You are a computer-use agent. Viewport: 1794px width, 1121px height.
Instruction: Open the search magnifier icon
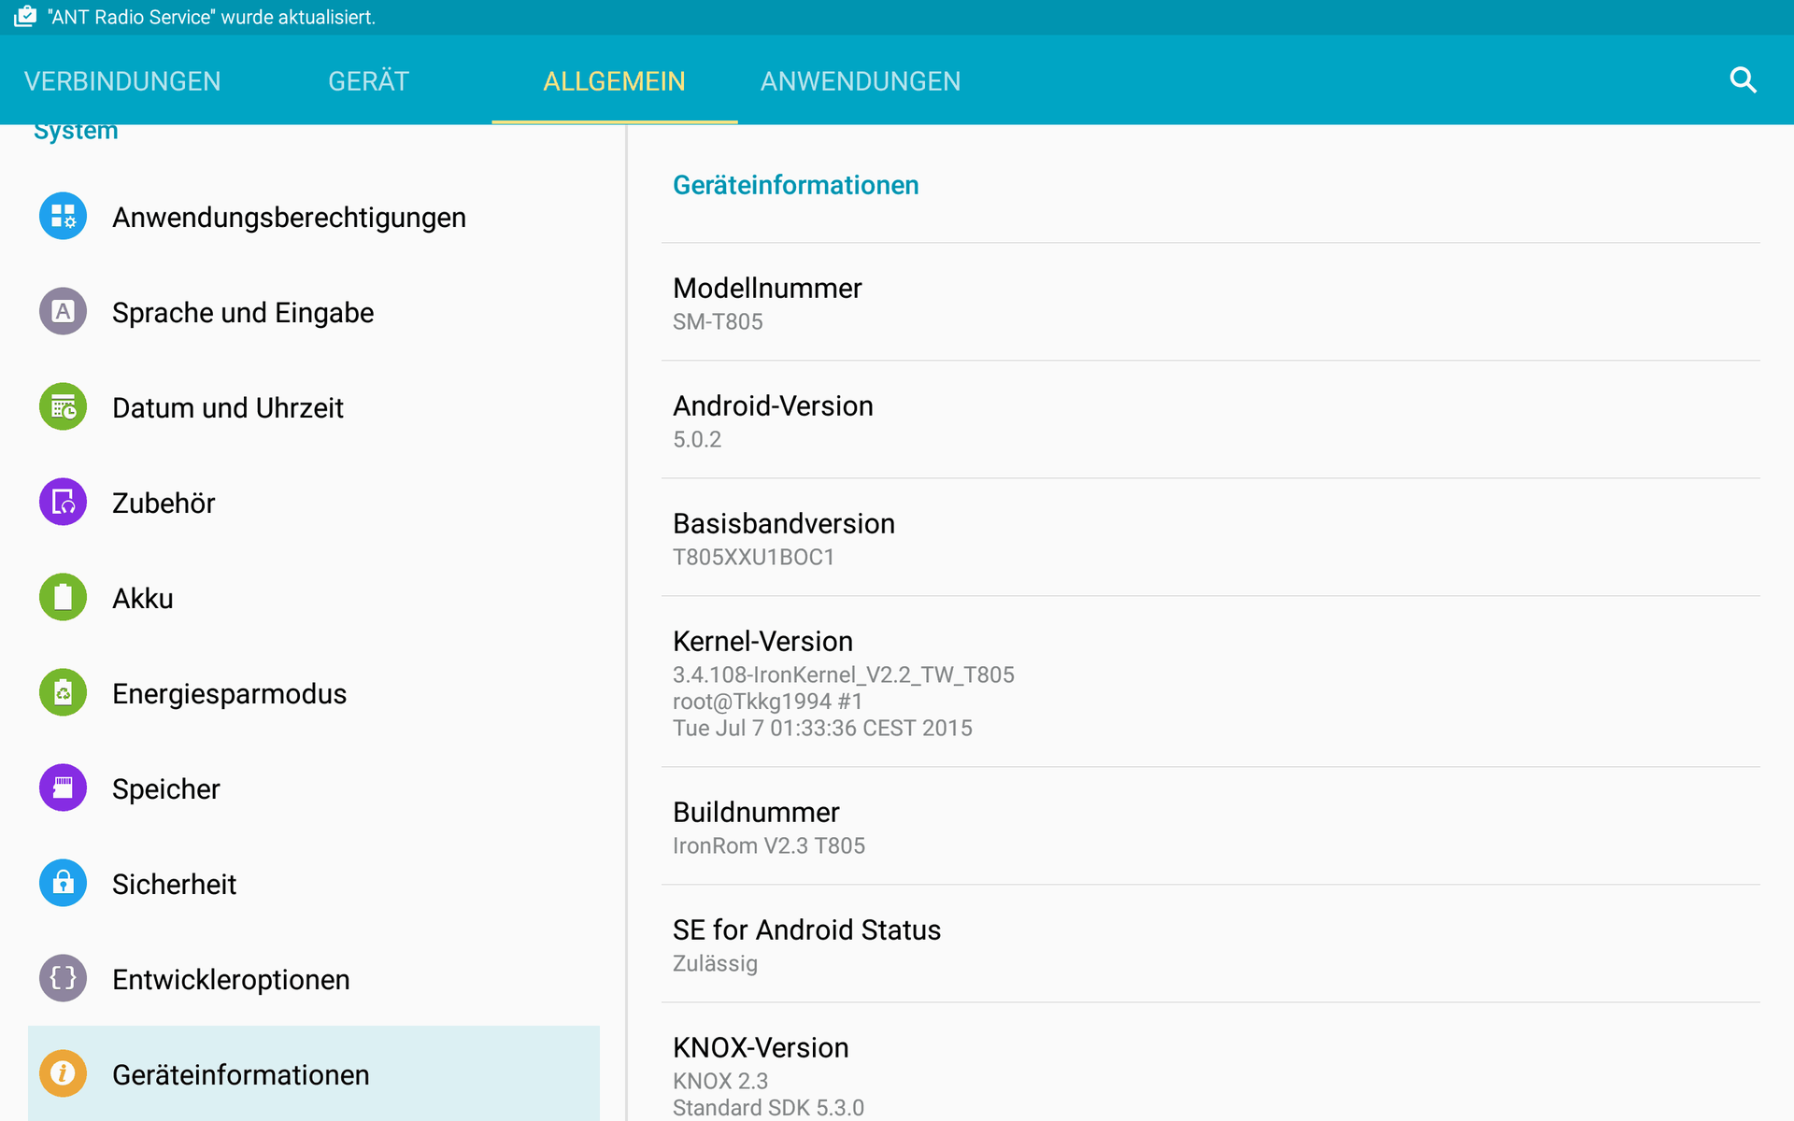(1743, 80)
